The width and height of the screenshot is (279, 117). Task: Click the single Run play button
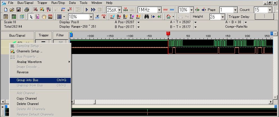[x=87, y=10]
